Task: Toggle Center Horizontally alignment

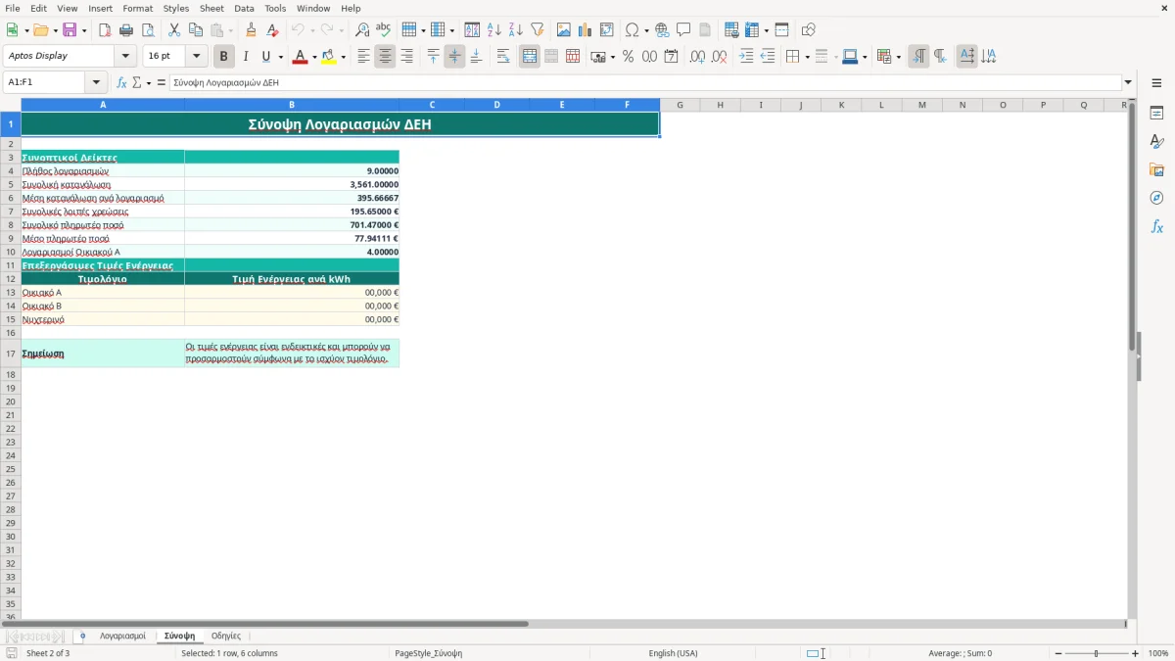Action: pos(385,57)
